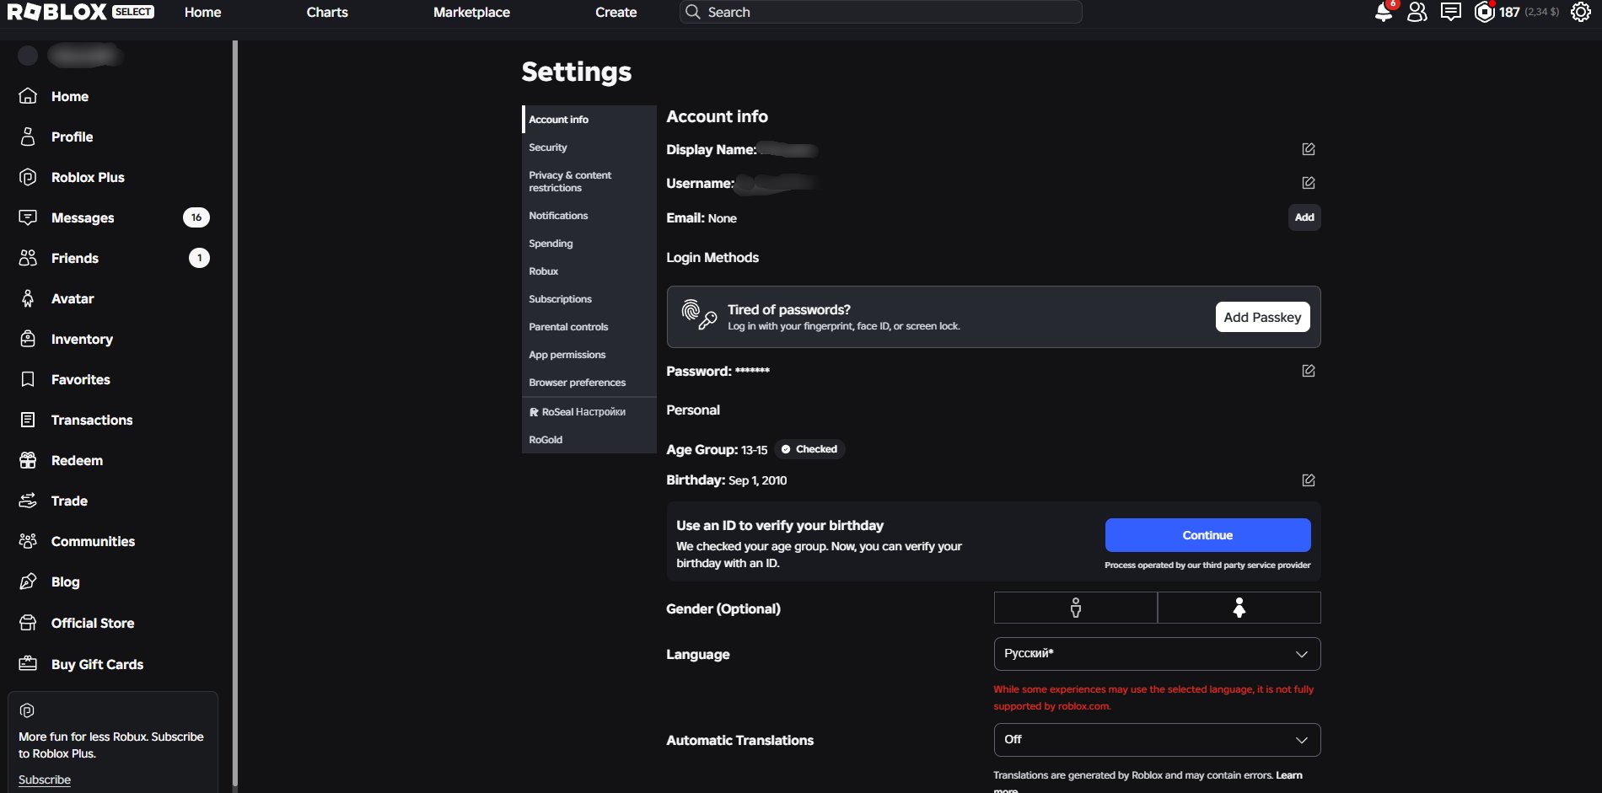This screenshot has width=1602, height=793.
Task: Open the Automatic Translations dropdown
Action: (1157, 740)
